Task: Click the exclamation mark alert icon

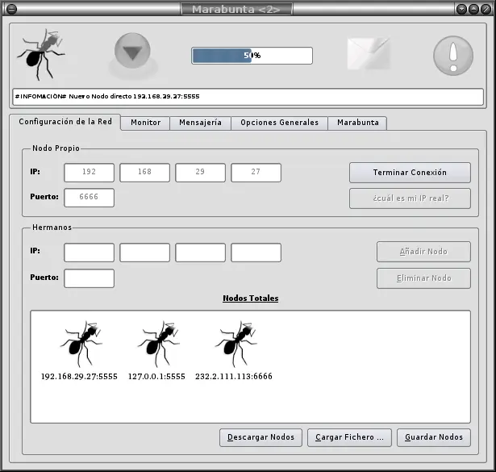Action: point(453,56)
